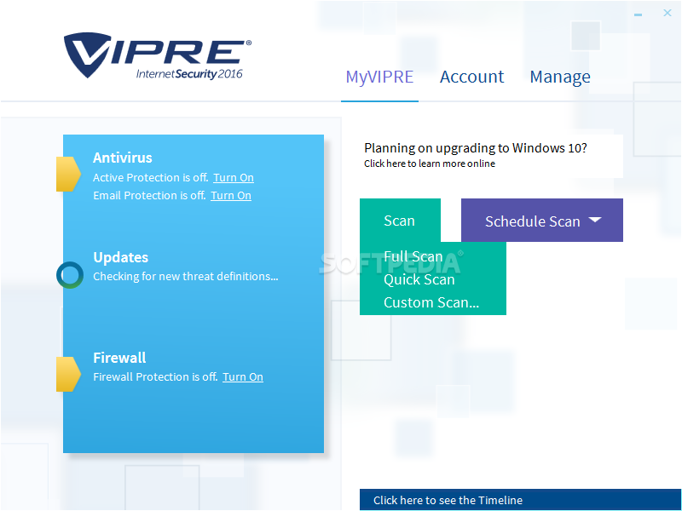Open the Account tab
The image size is (682, 511).
471,77
